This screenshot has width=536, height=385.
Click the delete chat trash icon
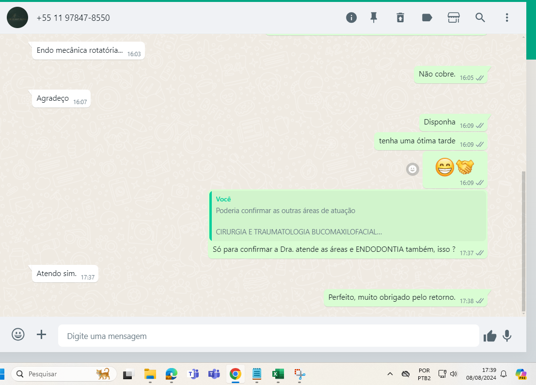(x=400, y=17)
